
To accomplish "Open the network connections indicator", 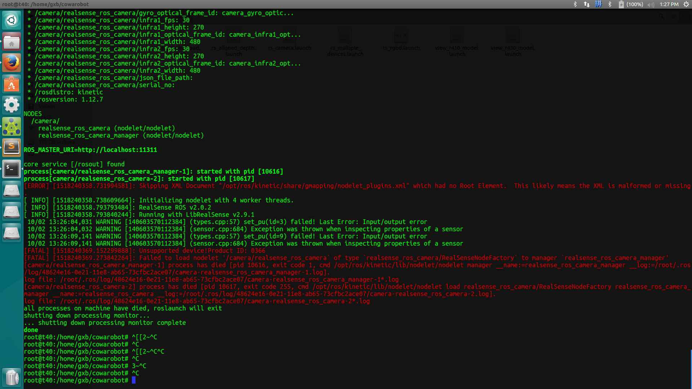I will (587, 4).
